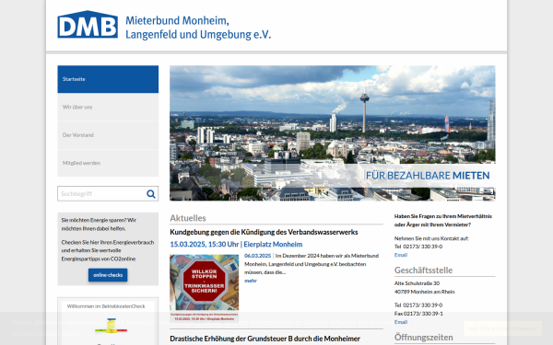This screenshot has width=553, height=345.
Task: Open the Email link under Geschäftsstelle
Action: tap(401, 322)
